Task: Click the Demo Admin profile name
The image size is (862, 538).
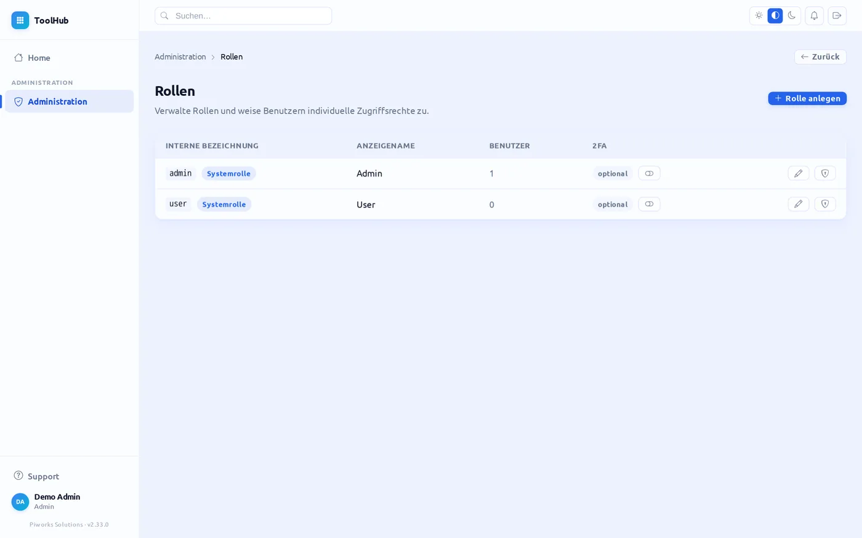Action: tap(57, 497)
